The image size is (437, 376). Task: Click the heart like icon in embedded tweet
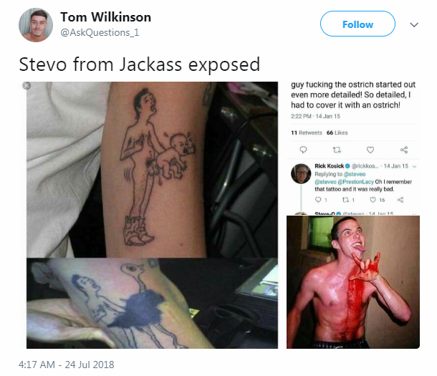click(x=370, y=150)
